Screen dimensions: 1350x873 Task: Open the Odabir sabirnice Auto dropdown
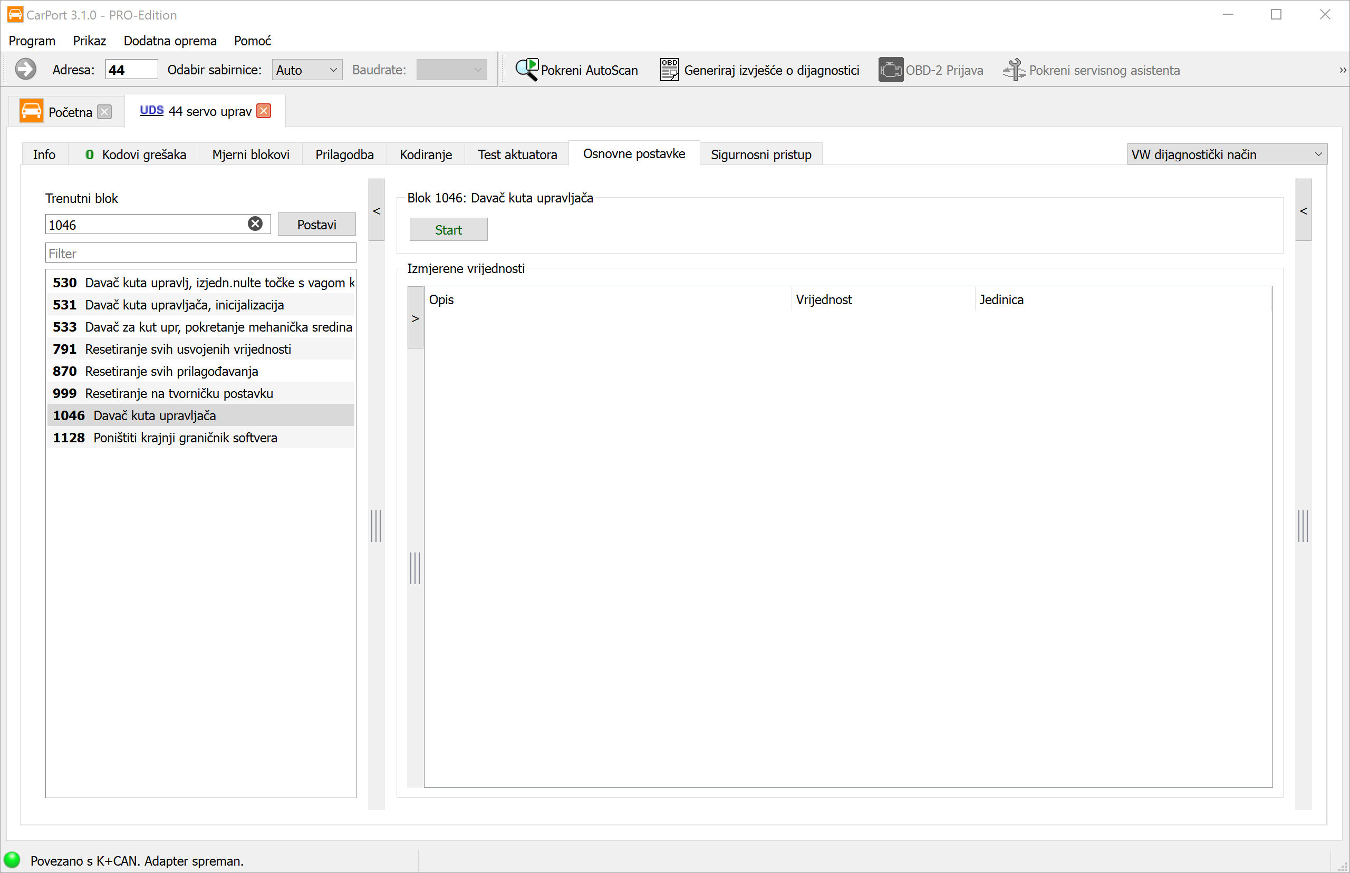(307, 70)
